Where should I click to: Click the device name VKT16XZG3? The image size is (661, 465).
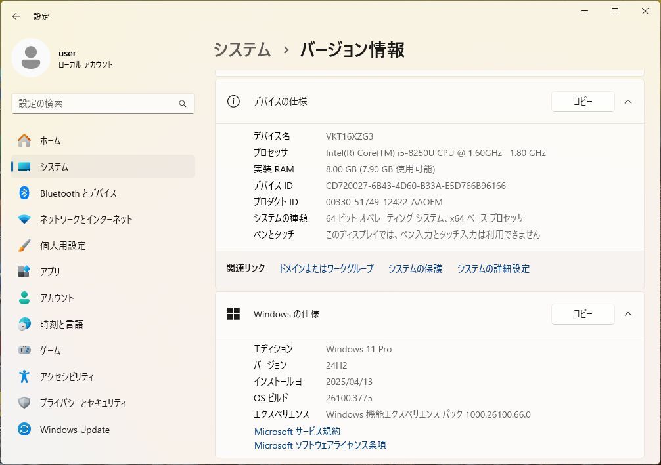point(350,136)
